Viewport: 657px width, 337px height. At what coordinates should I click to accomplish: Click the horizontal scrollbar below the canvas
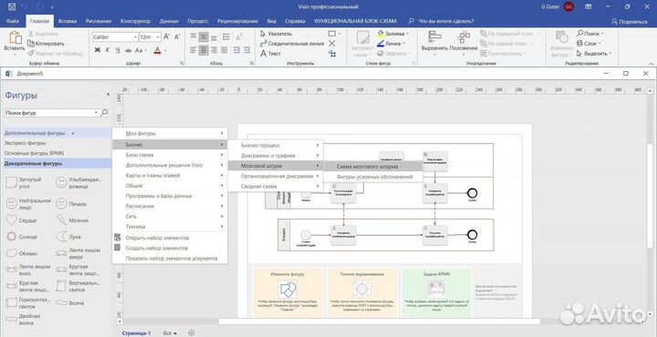point(379,322)
